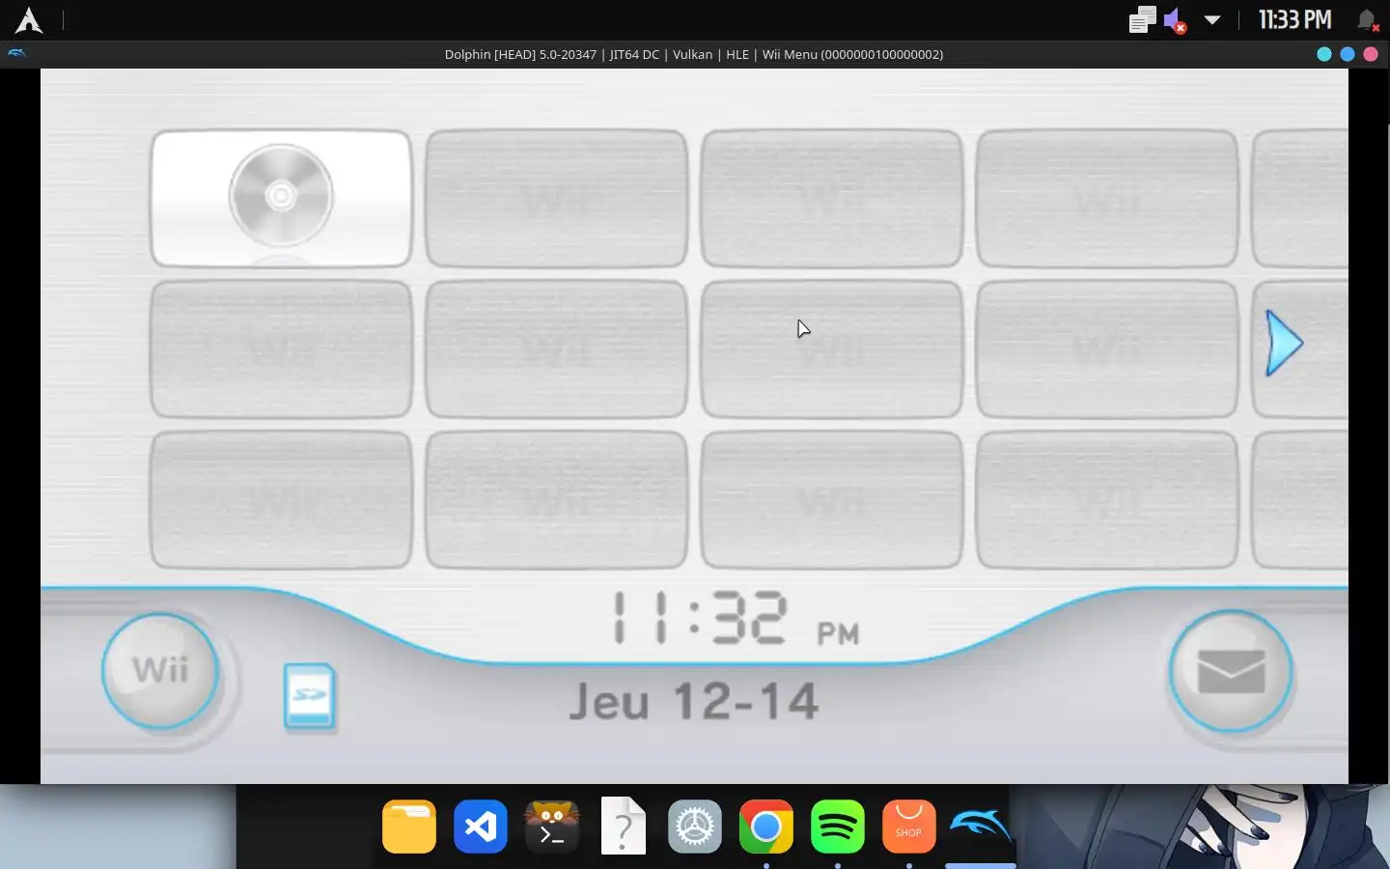Open System Settings gear in dock
Viewport: 1390px width, 869px height.
pyautogui.click(x=695, y=827)
